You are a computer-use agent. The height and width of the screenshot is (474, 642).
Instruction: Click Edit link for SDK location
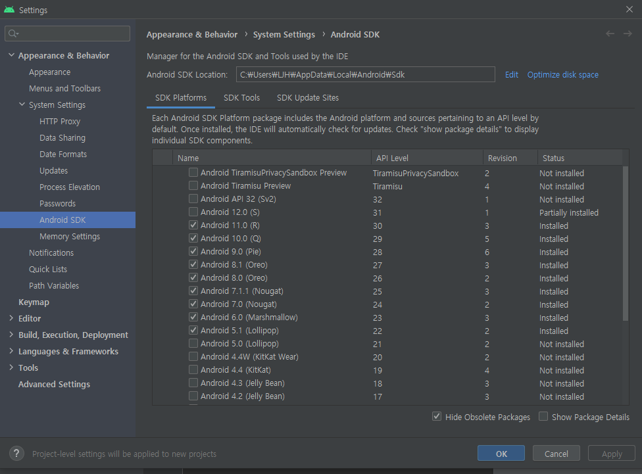pyautogui.click(x=511, y=74)
